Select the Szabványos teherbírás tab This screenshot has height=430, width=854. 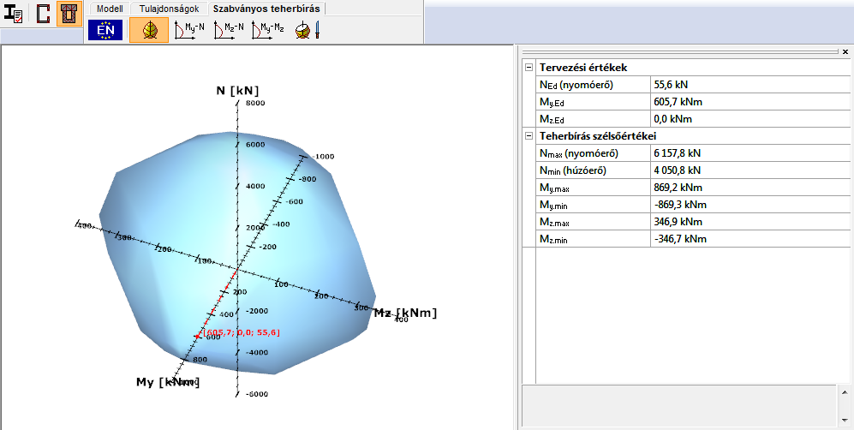point(266,9)
